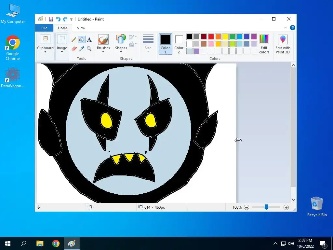
Task: Expand the Clipboard dropdown arrow
Action: click(45, 52)
